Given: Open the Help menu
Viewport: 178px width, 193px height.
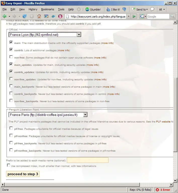Looking at the screenshot, I should (71, 9).
